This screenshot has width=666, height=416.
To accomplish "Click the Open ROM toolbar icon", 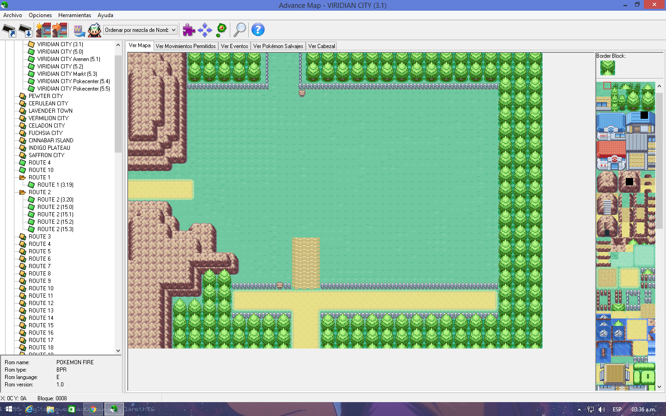I will pyautogui.click(x=9, y=31).
